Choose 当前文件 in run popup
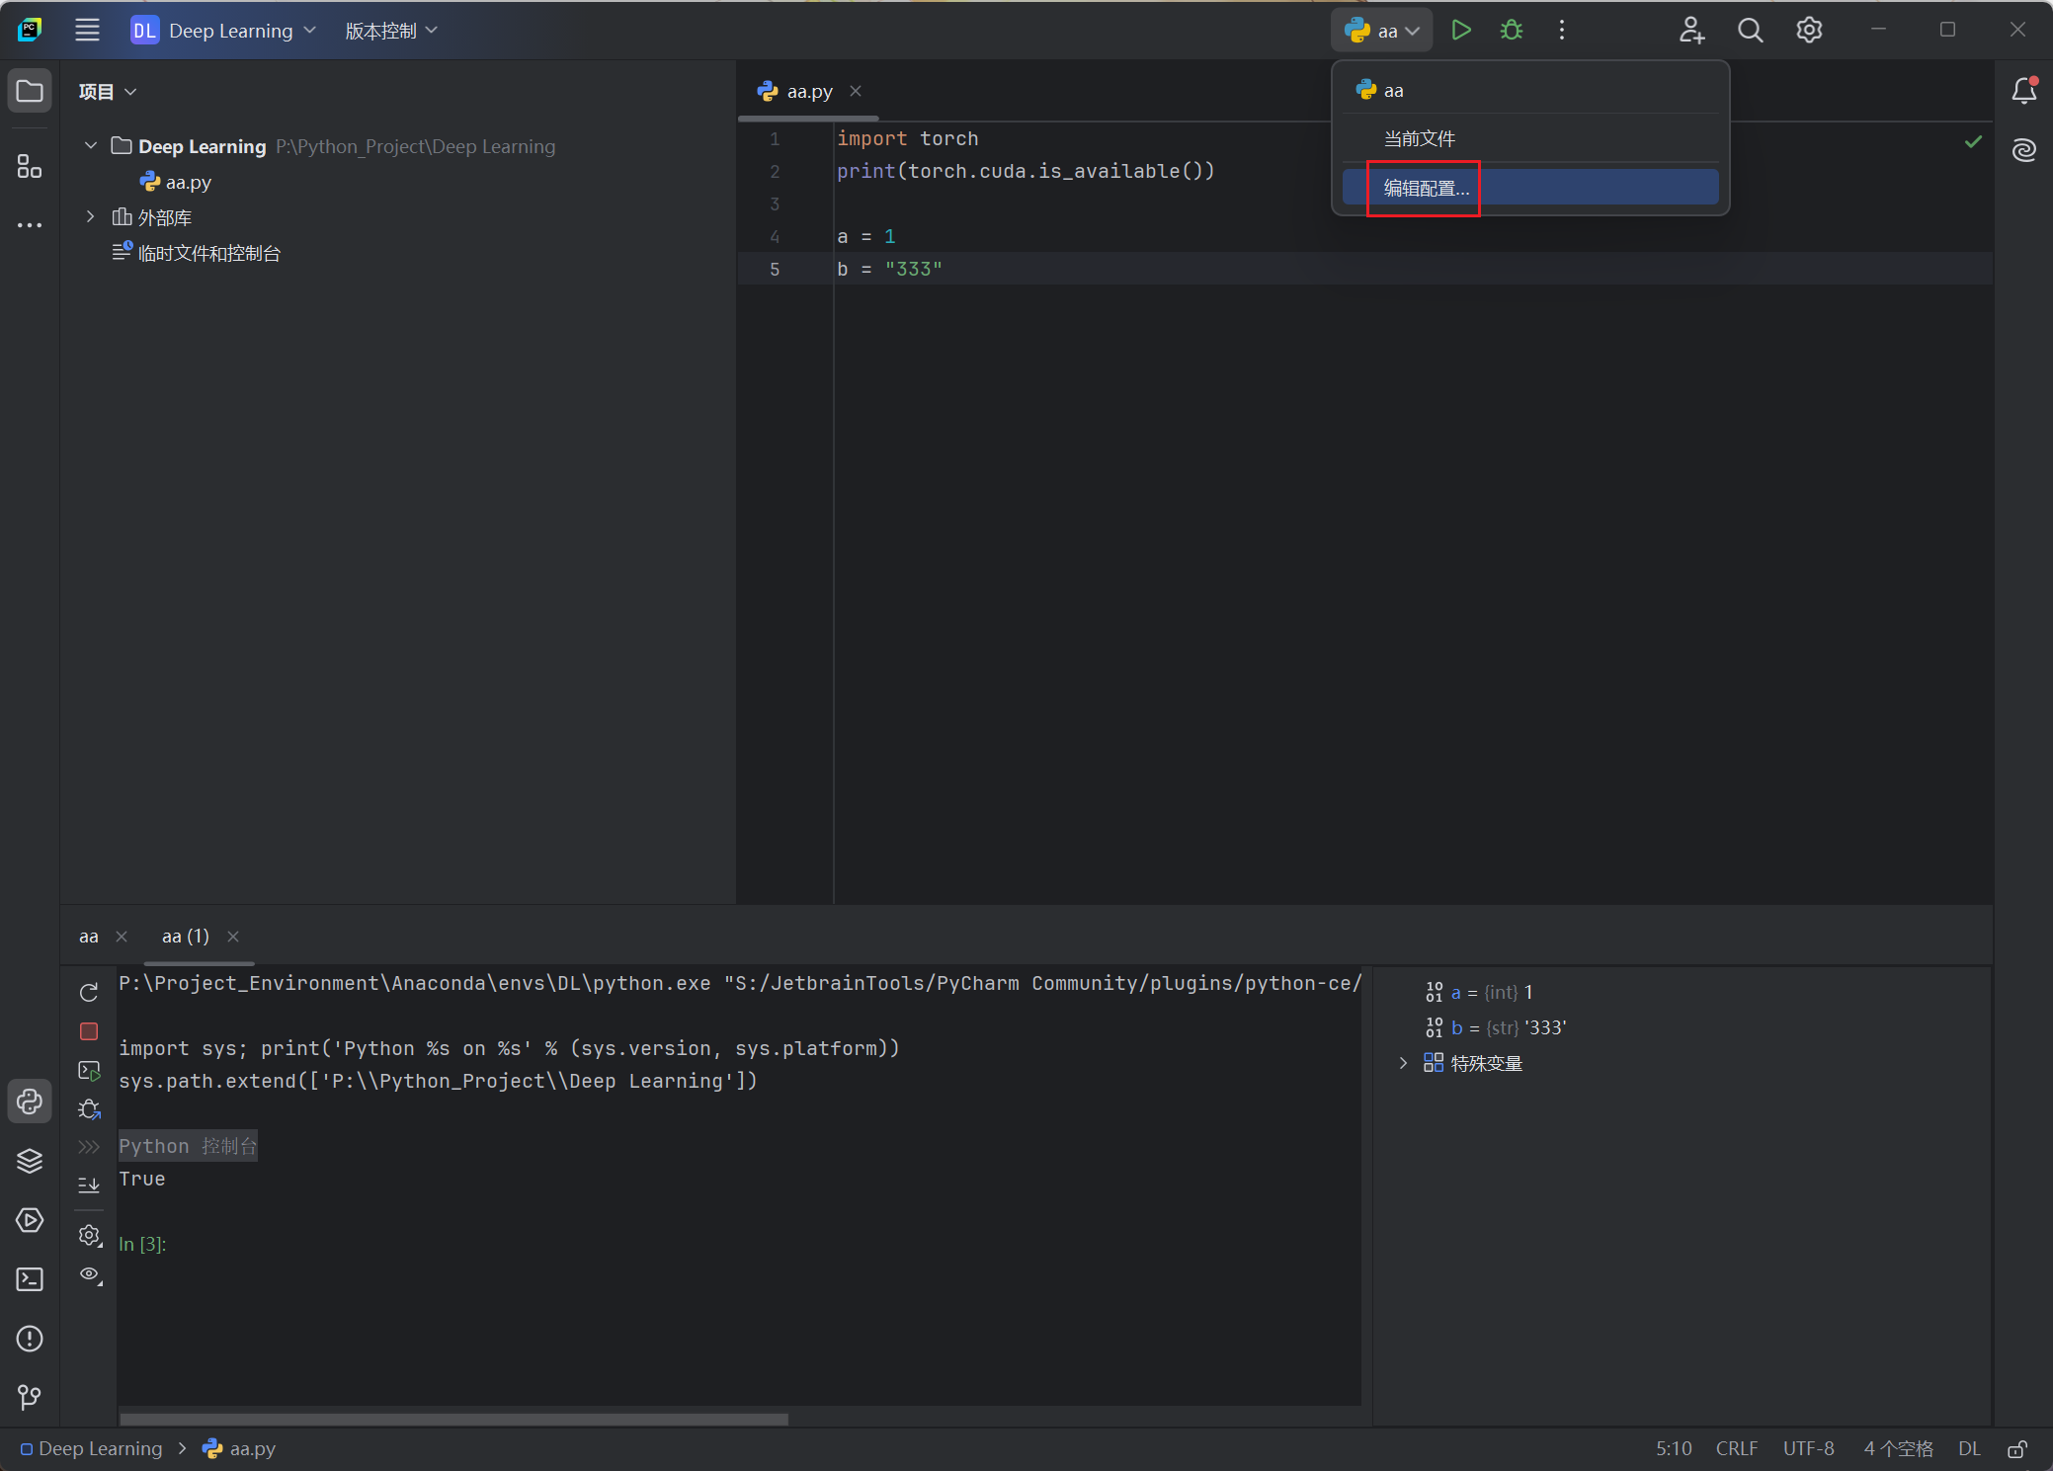The height and width of the screenshot is (1471, 2053). coord(1530,138)
